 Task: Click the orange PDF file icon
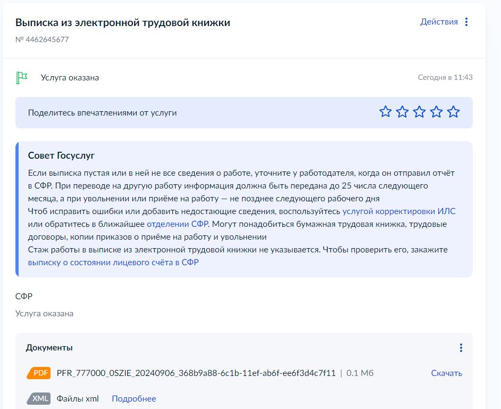coord(38,373)
